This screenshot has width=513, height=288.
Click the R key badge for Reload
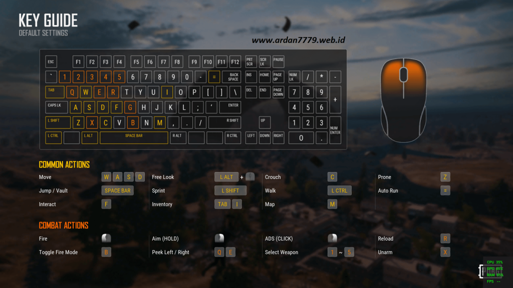(445, 238)
